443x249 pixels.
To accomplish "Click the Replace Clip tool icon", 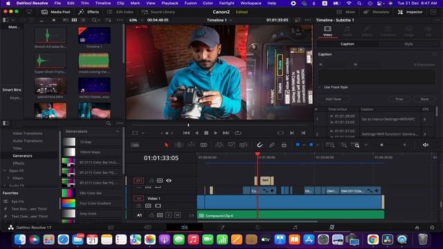I will coord(244,145).
